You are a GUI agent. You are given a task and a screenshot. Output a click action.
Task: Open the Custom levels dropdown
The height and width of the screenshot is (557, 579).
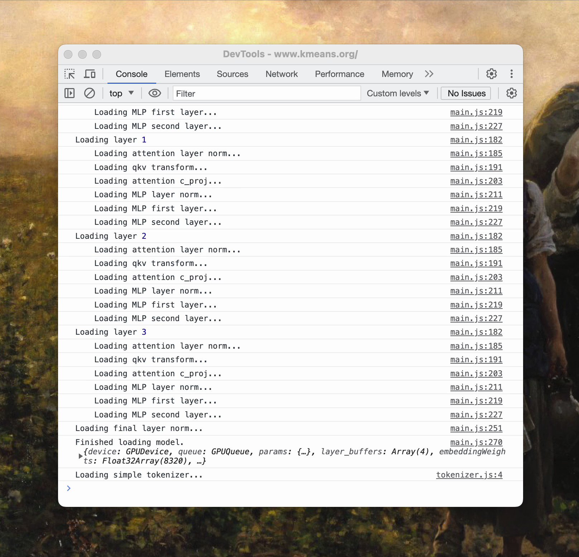(x=397, y=93)
